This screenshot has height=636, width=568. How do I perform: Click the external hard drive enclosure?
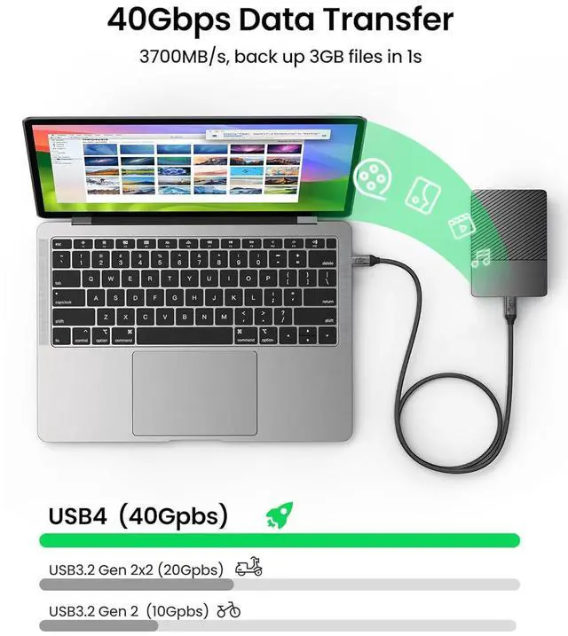click(509, 242)
